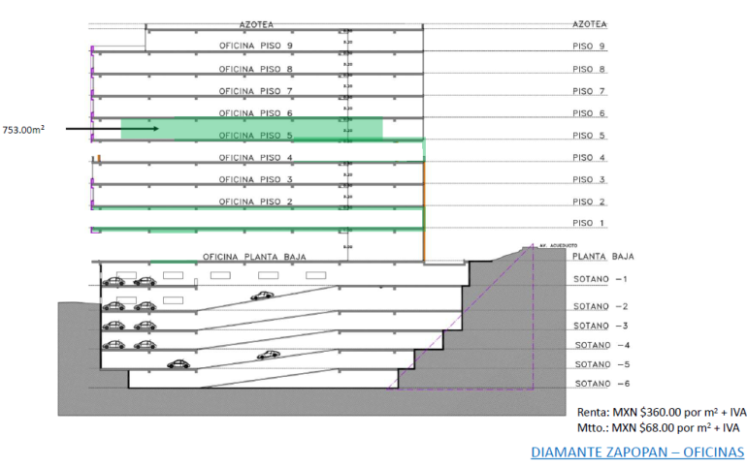Select the green highlighted area on Piso 5
Viewport: 747px width, 468px height.
[x=252, y=128]
